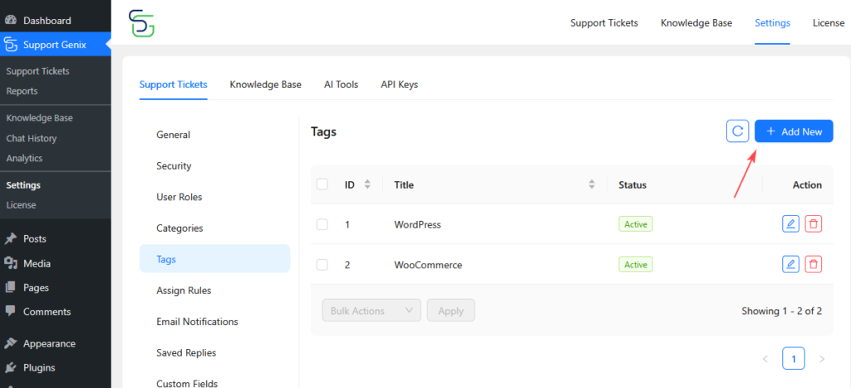Click the WooCommerce tag title
Screen dimensions: 851x388
click(x=428, y=265)
